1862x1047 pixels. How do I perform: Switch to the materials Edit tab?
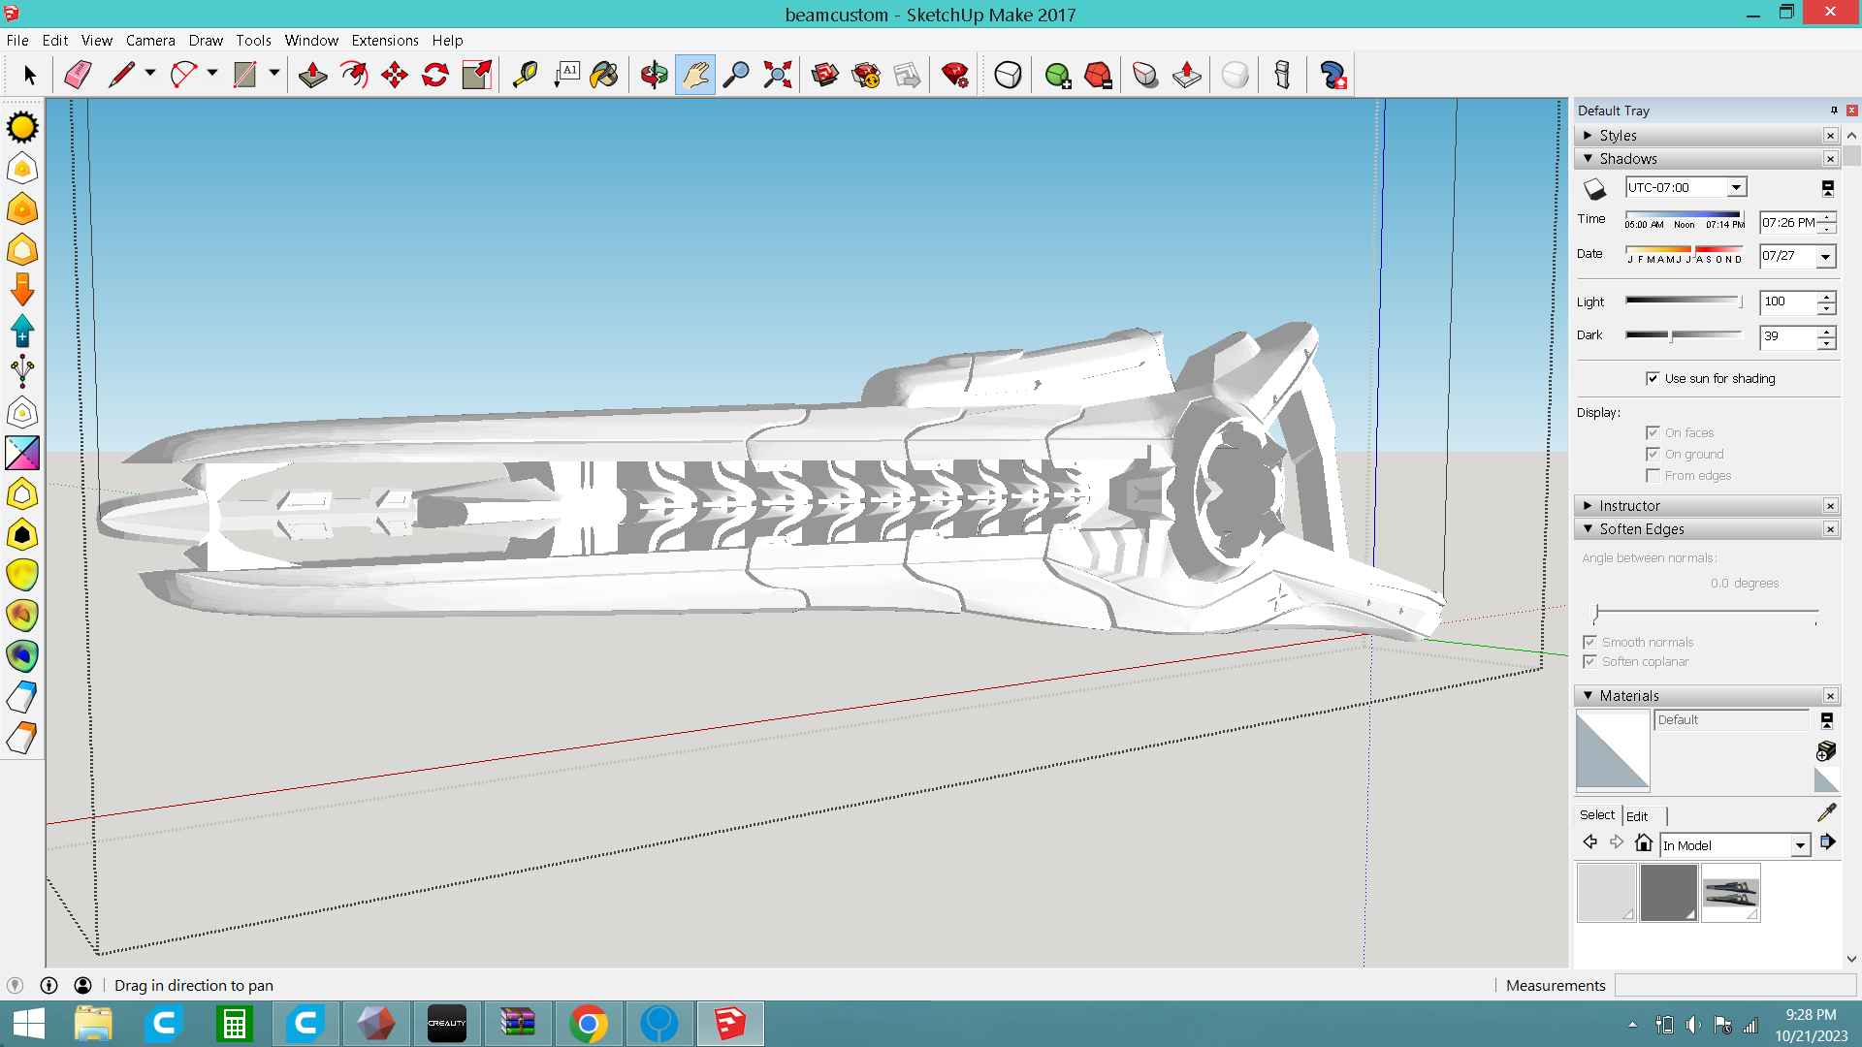coord(1637,815)
